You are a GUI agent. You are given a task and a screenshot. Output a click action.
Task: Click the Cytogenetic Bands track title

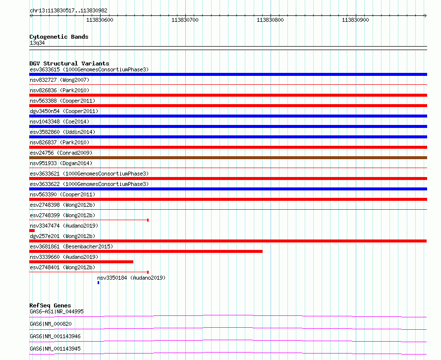coord(59,37)
